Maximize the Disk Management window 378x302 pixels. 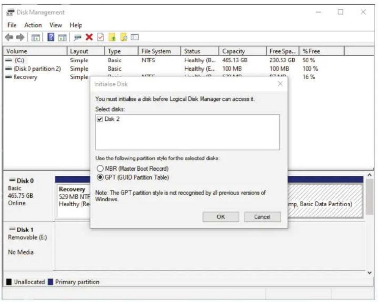(x=340, y=12)
